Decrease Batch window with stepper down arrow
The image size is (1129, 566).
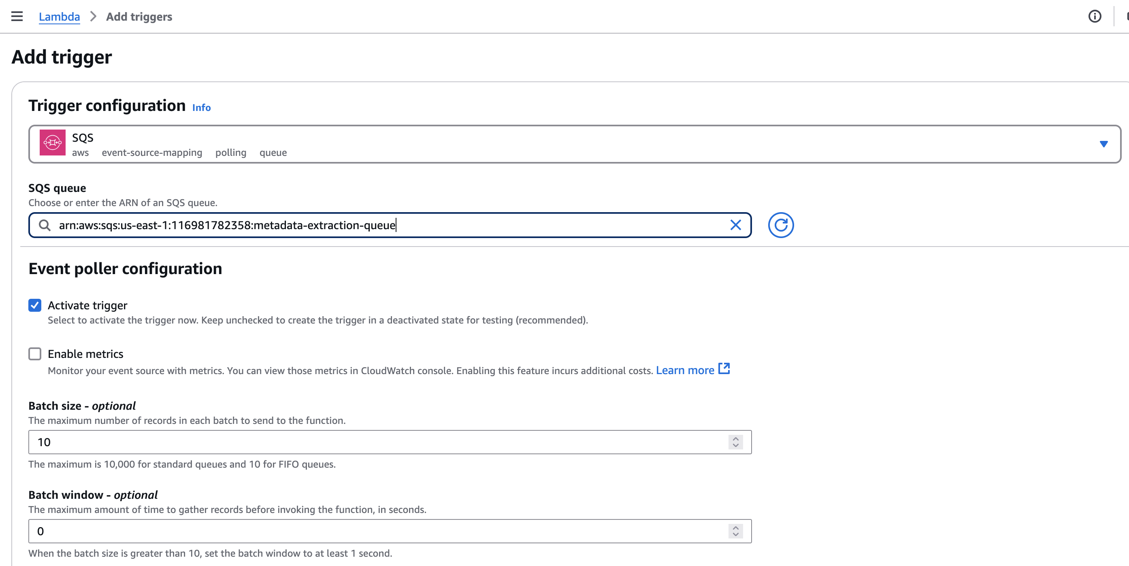(735, 535)
